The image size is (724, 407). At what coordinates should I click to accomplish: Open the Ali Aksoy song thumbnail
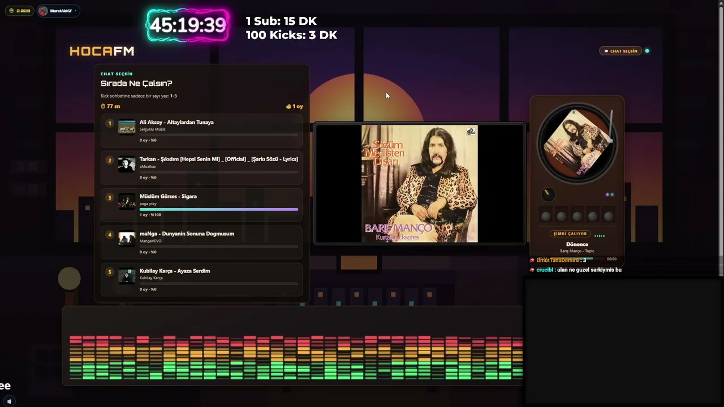[x=127, y=126]
